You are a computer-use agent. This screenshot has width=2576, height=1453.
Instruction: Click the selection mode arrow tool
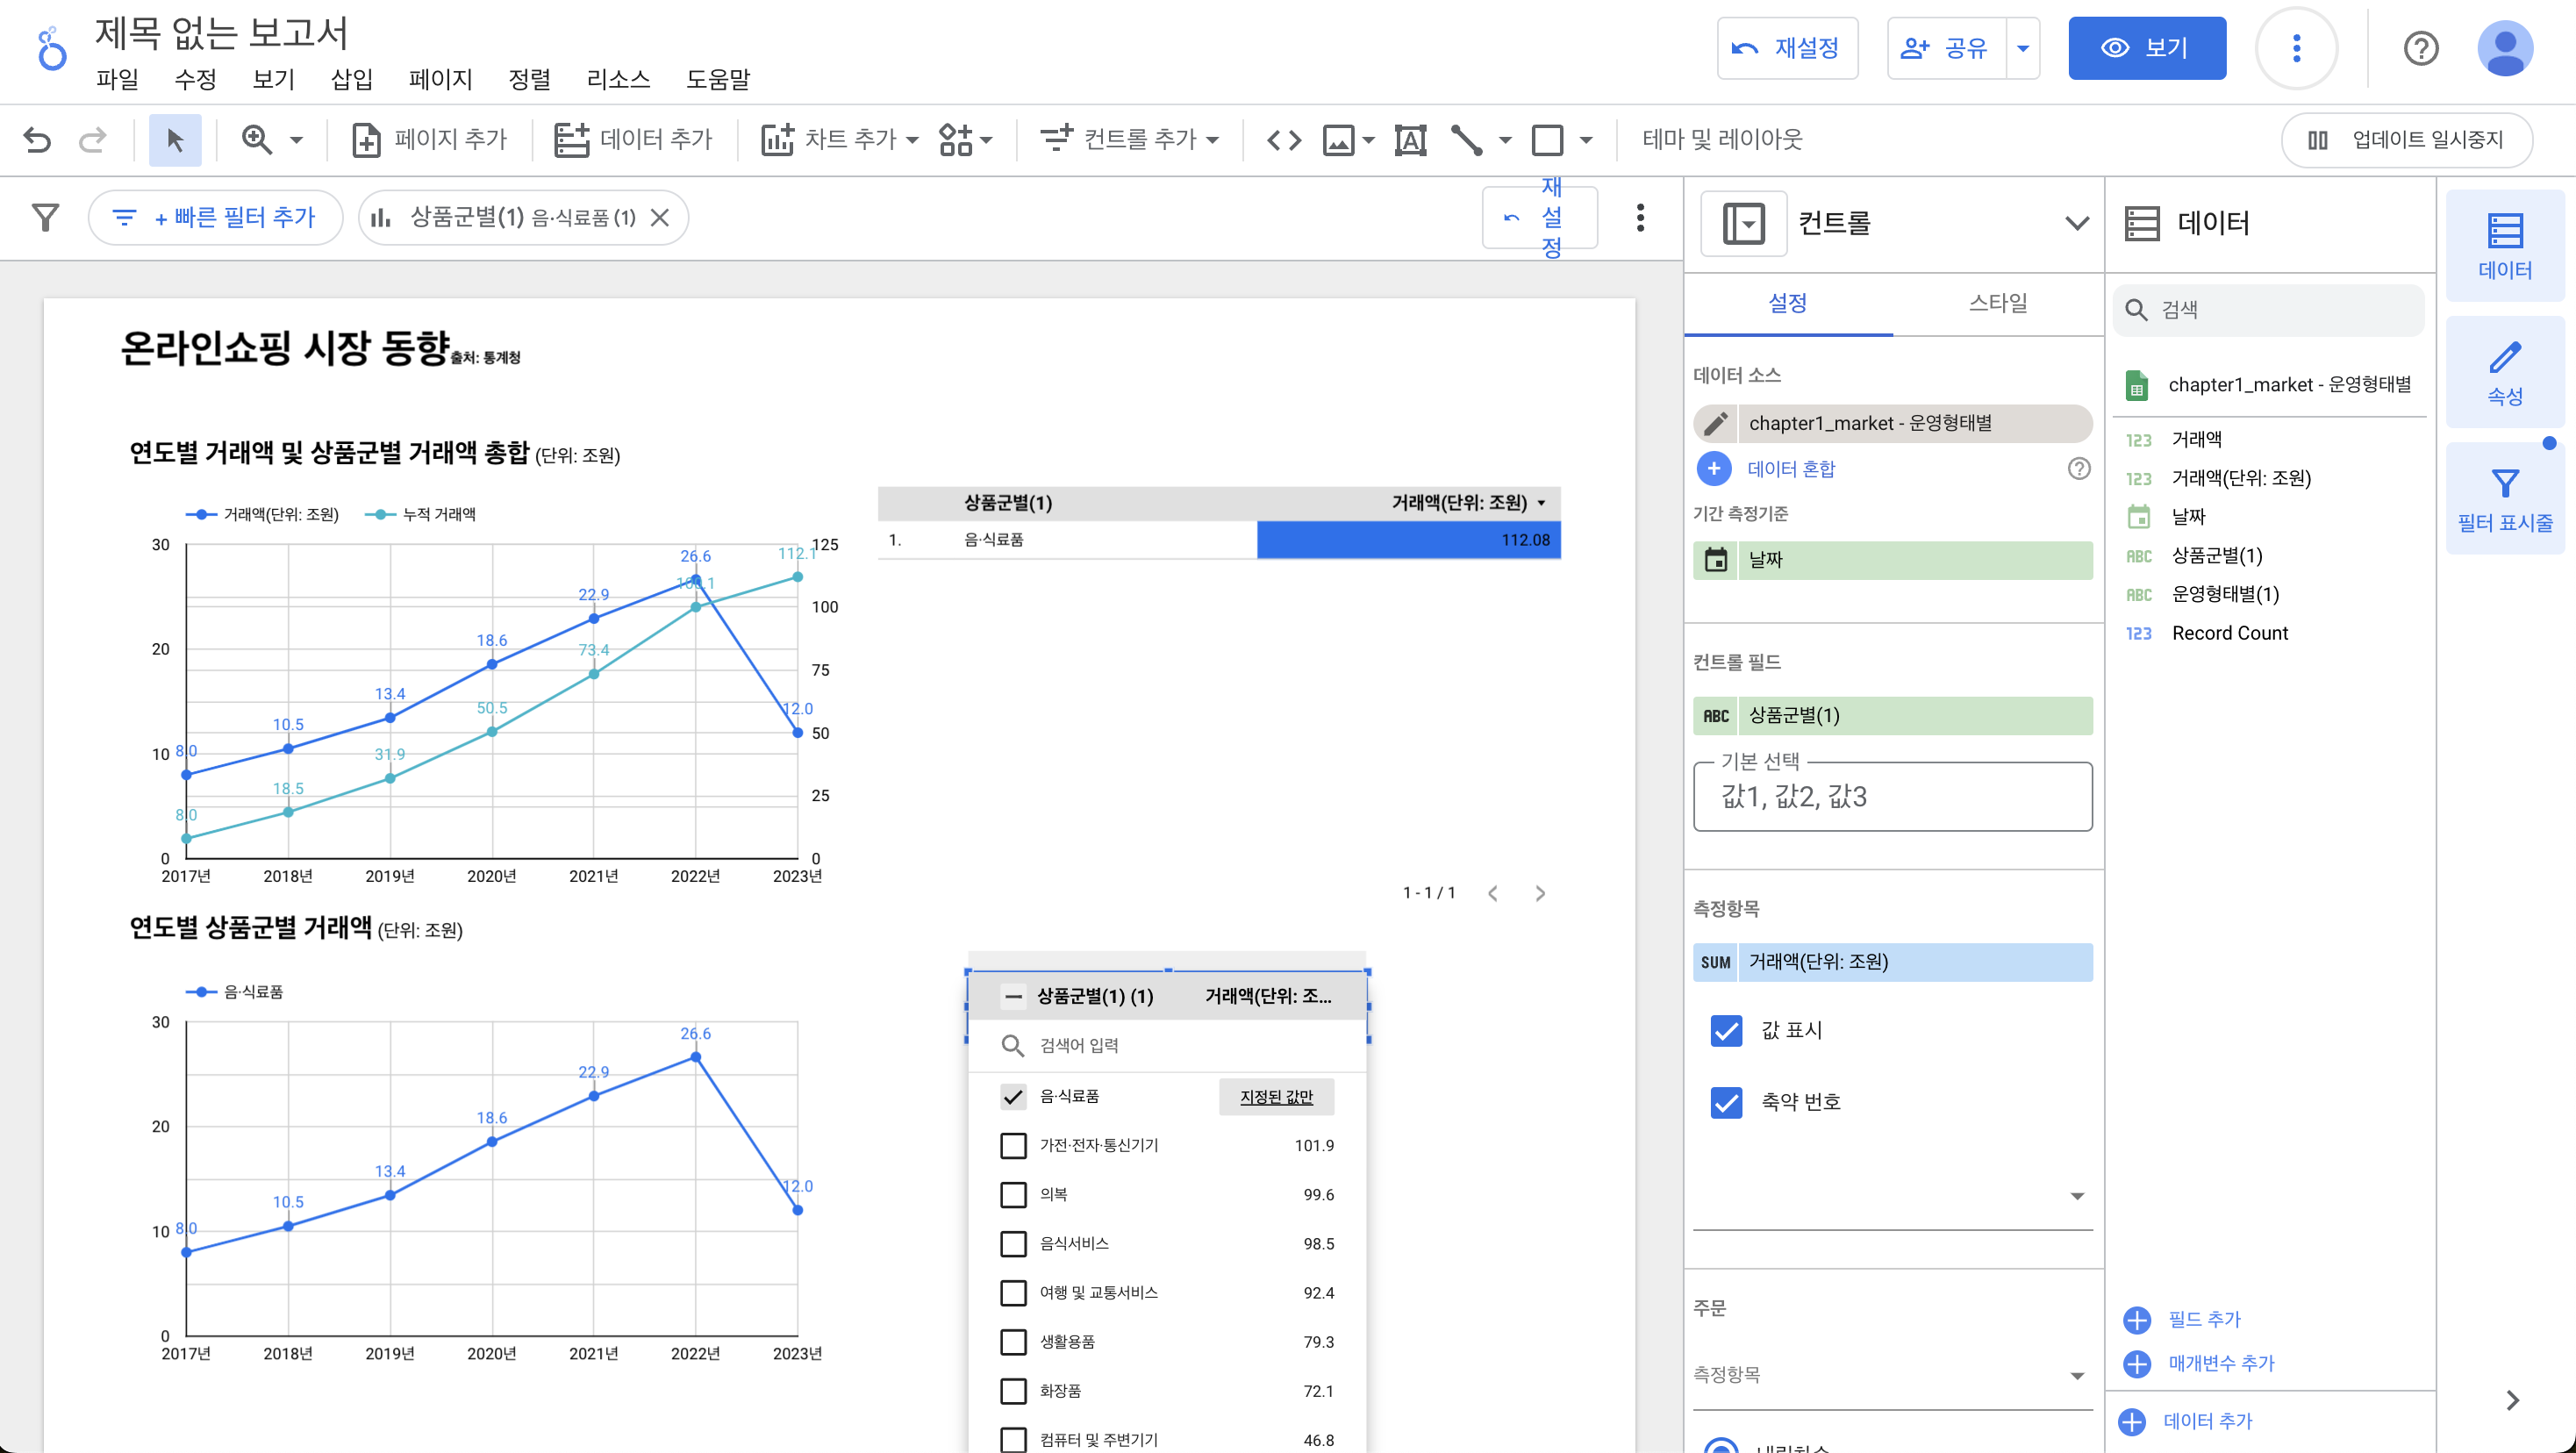click(x=175, y=140)
